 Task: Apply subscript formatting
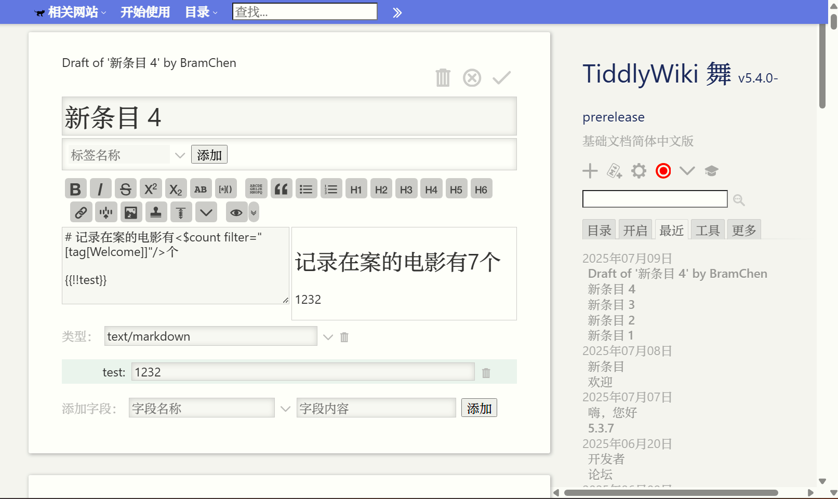click(x=176, y=189)
